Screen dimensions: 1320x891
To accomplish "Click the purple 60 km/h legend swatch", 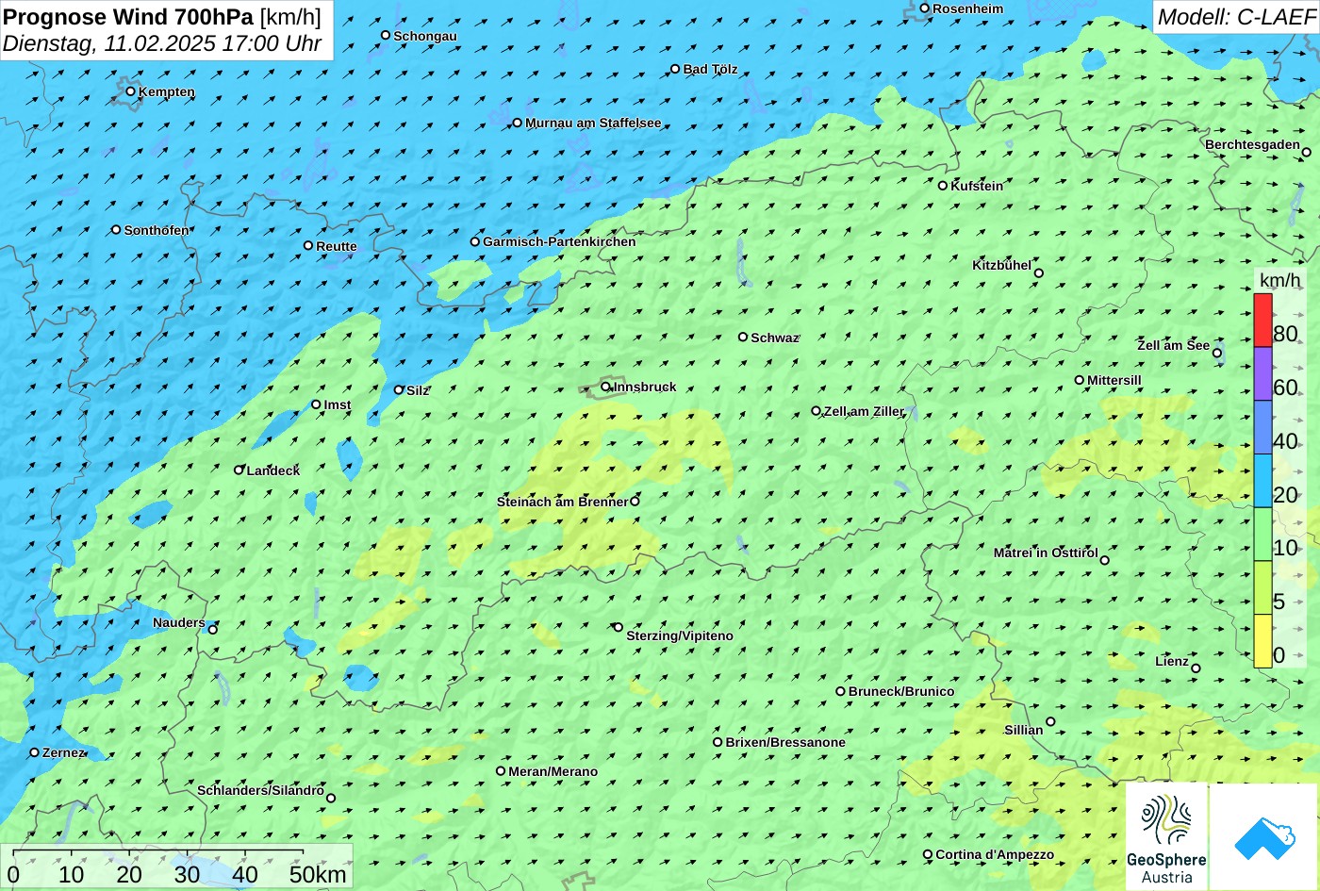I will tap(1262, 374).
